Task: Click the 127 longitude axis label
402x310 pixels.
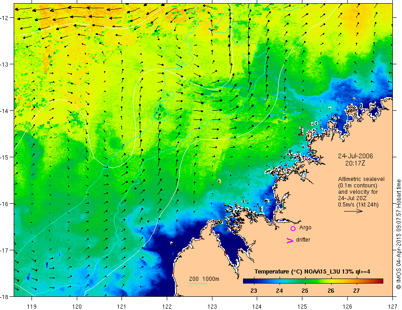Action: [x=392, y=306]
